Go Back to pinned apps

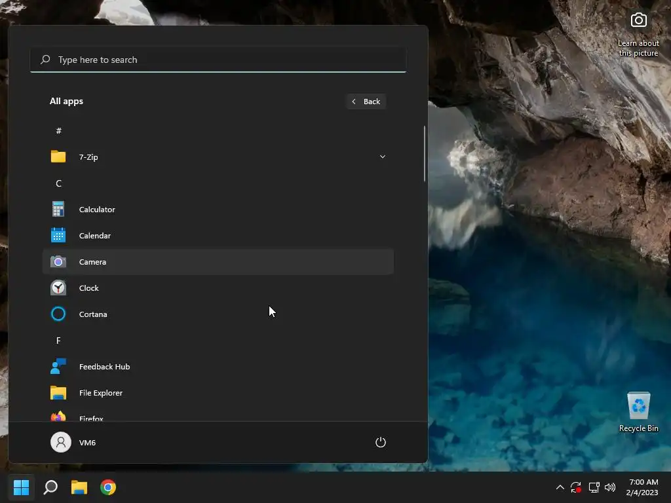[366, 102]
